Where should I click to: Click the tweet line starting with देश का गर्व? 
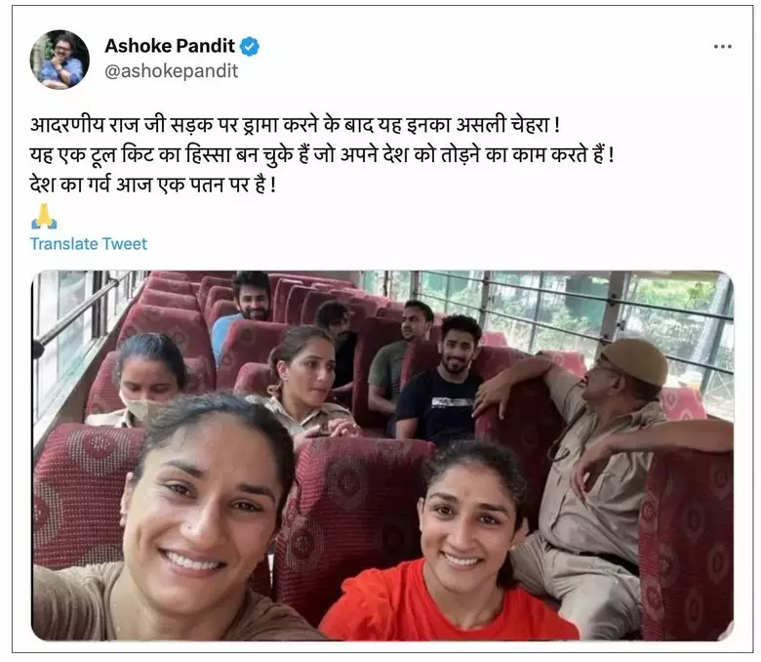click(153, 185)
